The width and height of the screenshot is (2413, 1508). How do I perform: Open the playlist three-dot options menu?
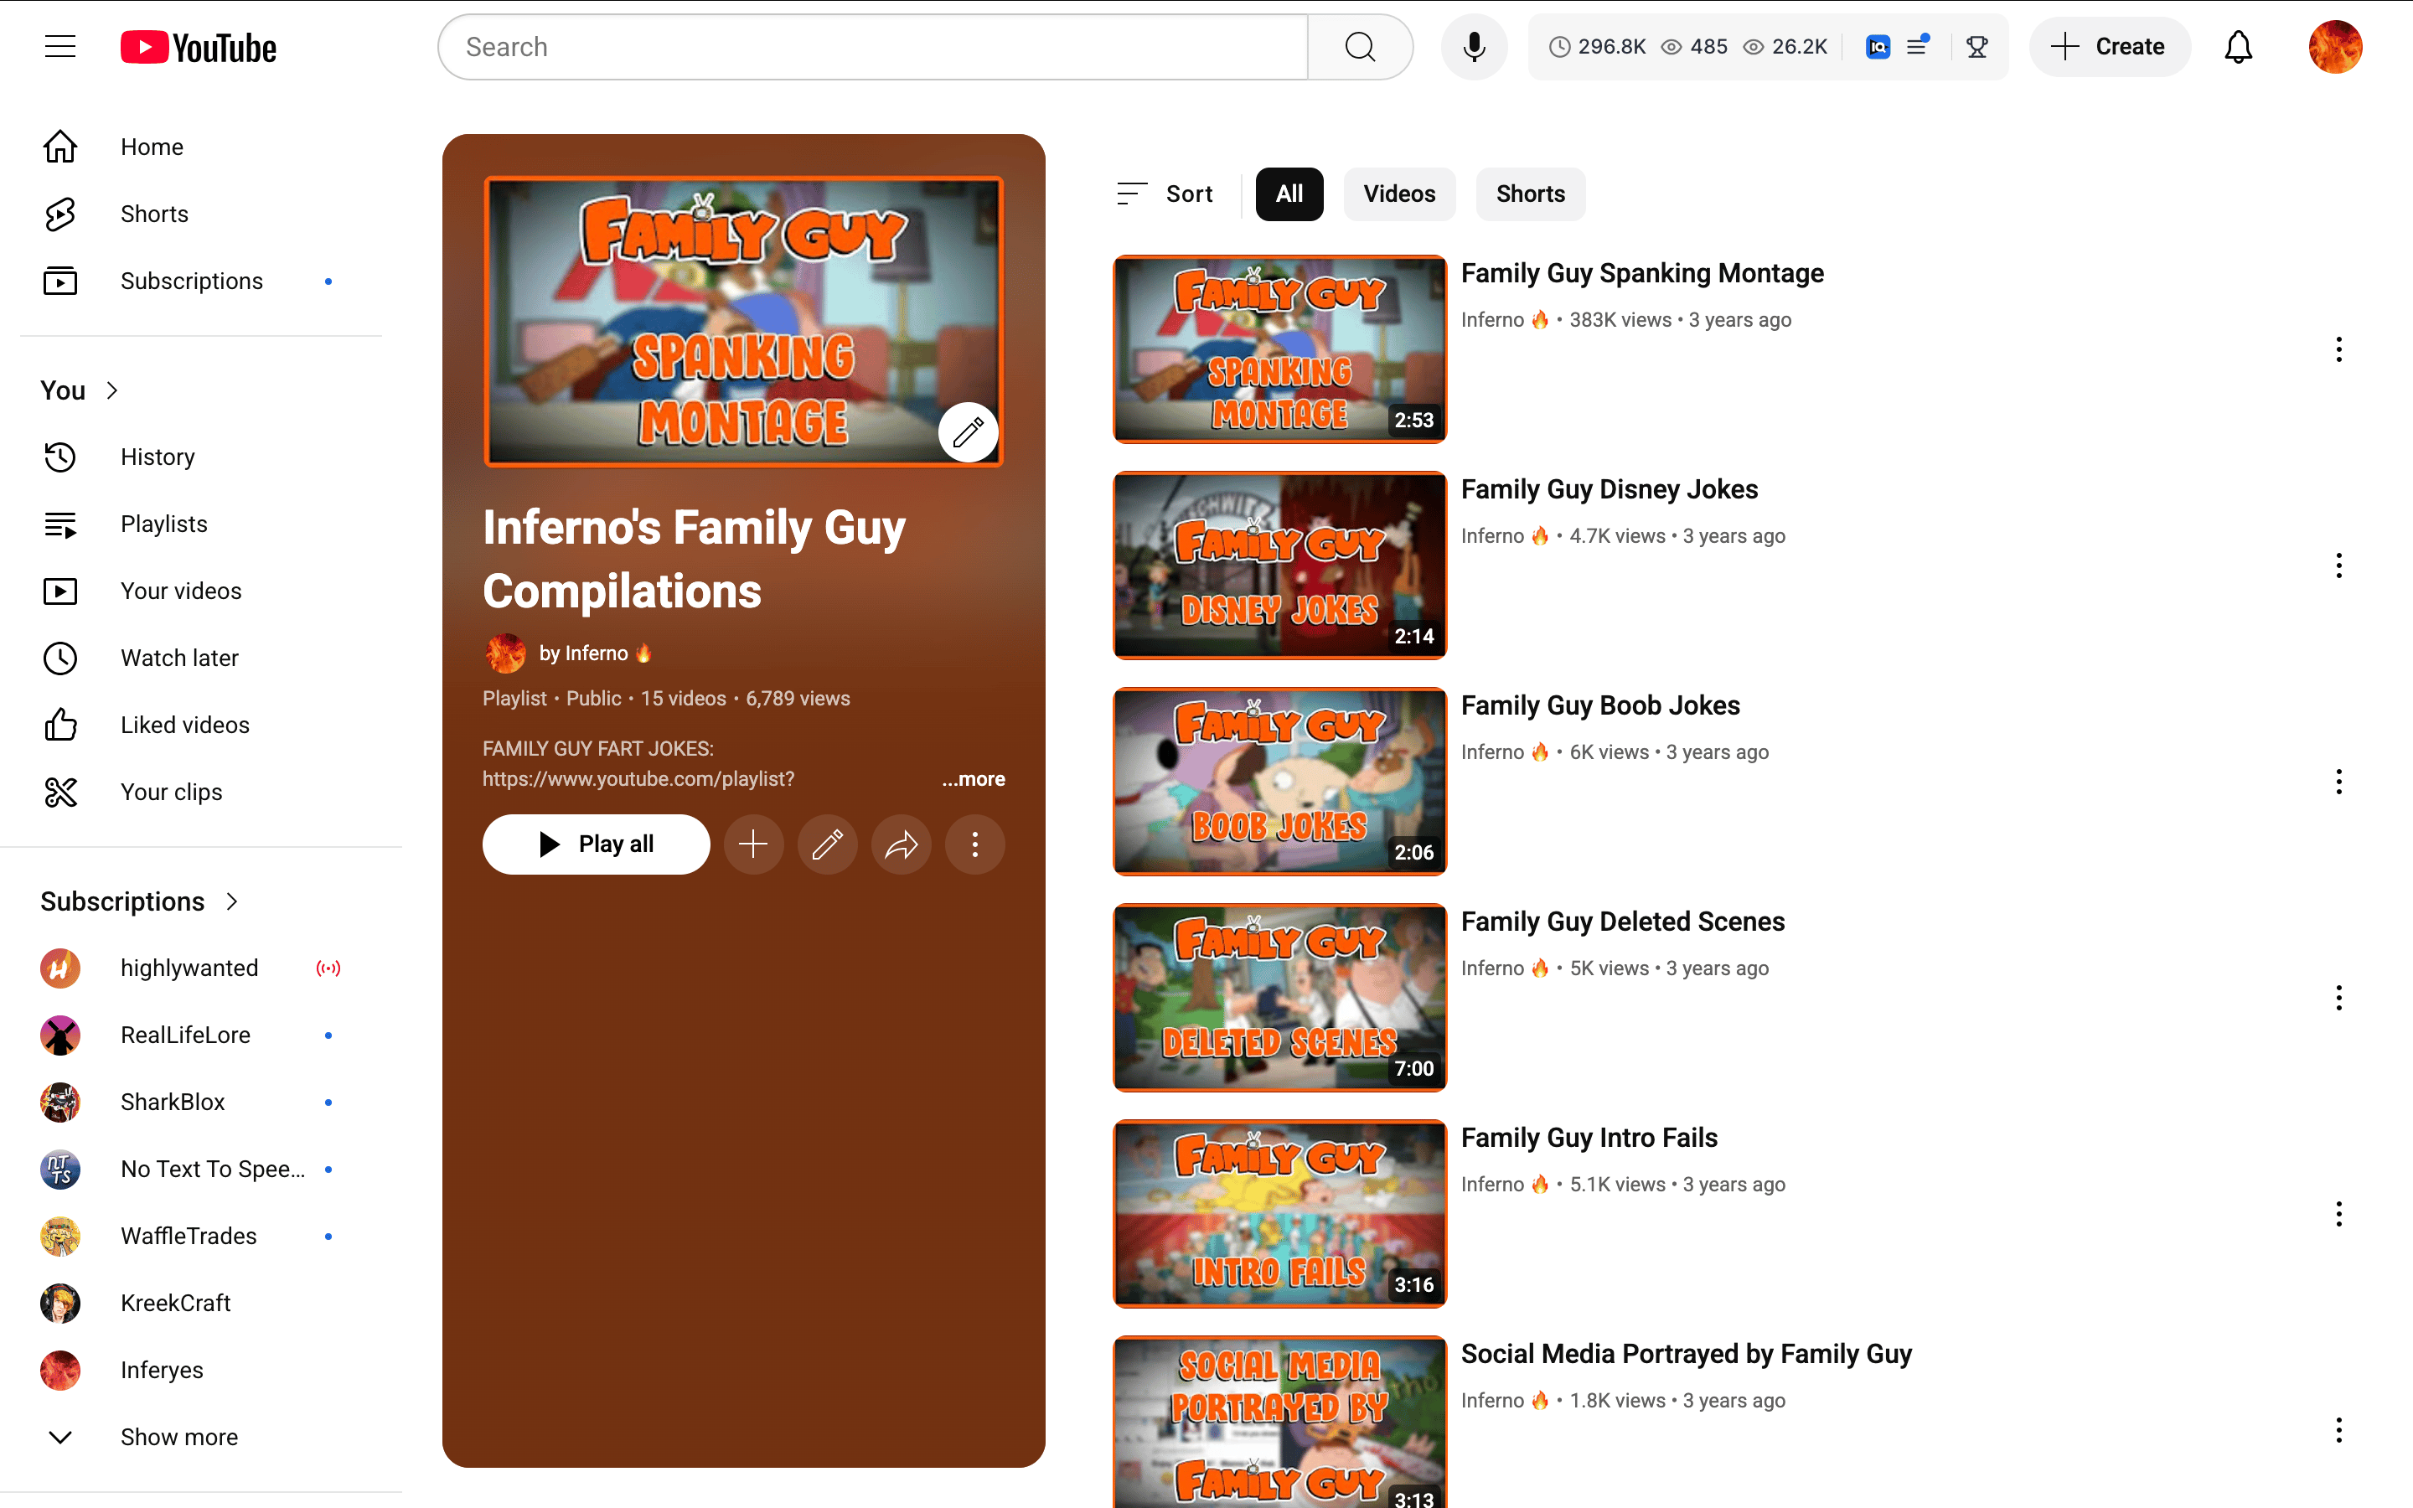pyautogui.click(x=975, y=844)
